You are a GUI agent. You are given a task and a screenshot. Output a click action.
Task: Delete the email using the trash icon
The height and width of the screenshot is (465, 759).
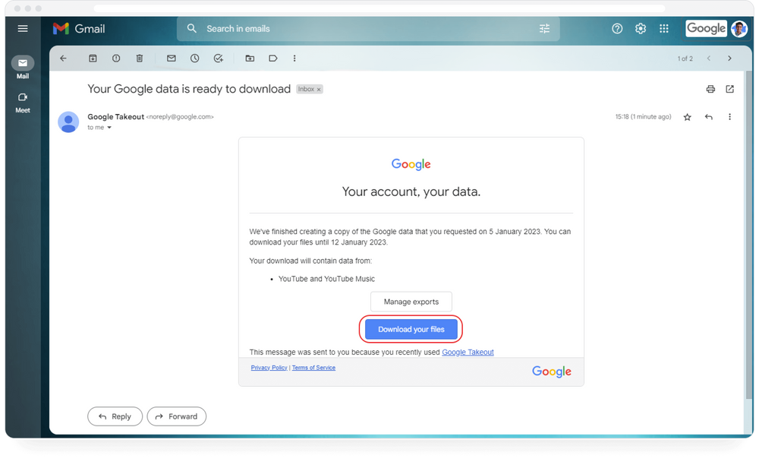click(140, 58)
